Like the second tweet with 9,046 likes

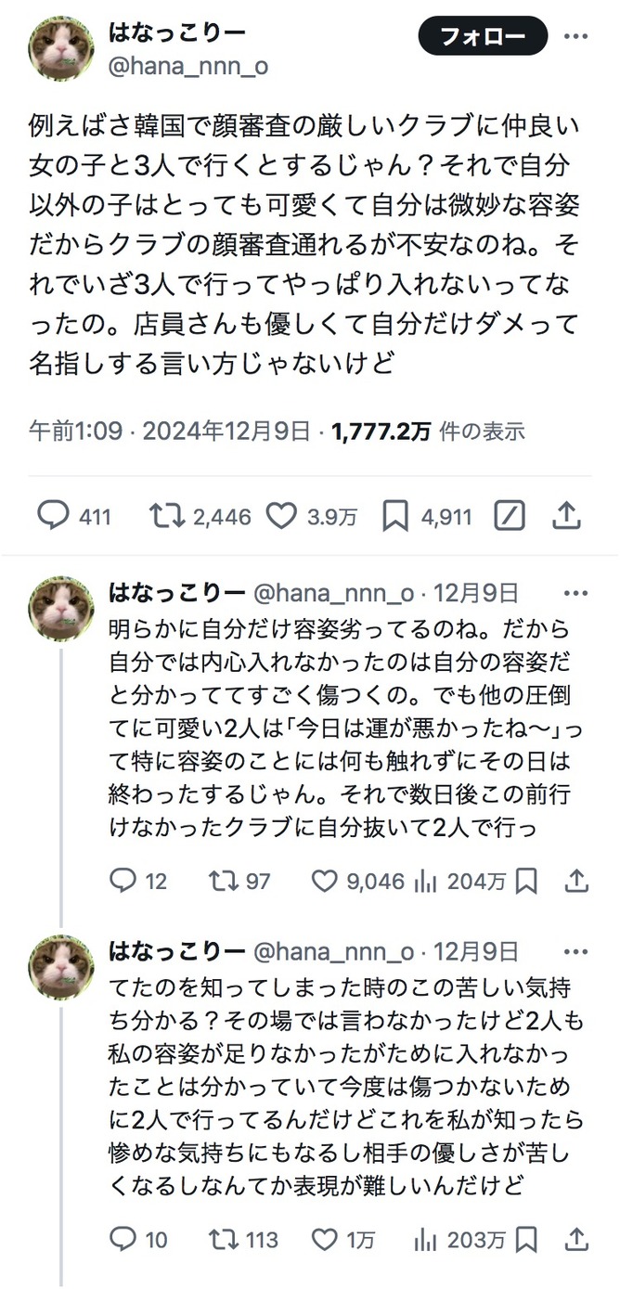324,881
